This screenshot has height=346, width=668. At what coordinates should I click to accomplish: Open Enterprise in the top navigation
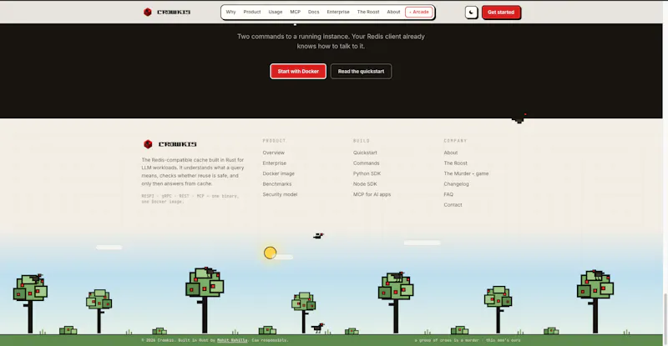(338, 12)
